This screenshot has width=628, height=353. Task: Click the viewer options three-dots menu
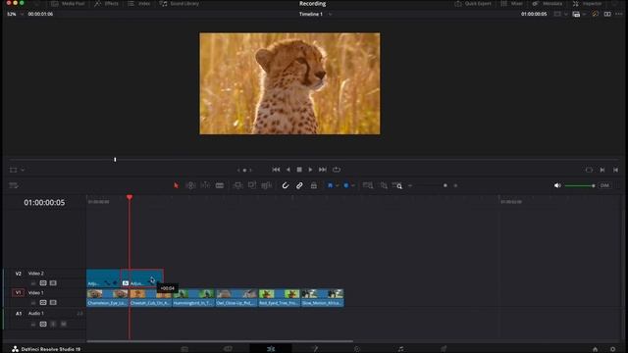pos(619,14)
